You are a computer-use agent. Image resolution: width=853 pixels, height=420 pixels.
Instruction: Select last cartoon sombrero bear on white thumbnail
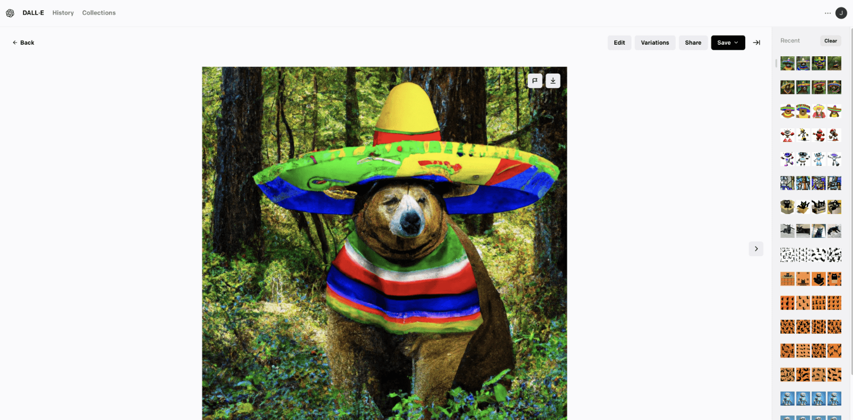click(x=834, y=111)
